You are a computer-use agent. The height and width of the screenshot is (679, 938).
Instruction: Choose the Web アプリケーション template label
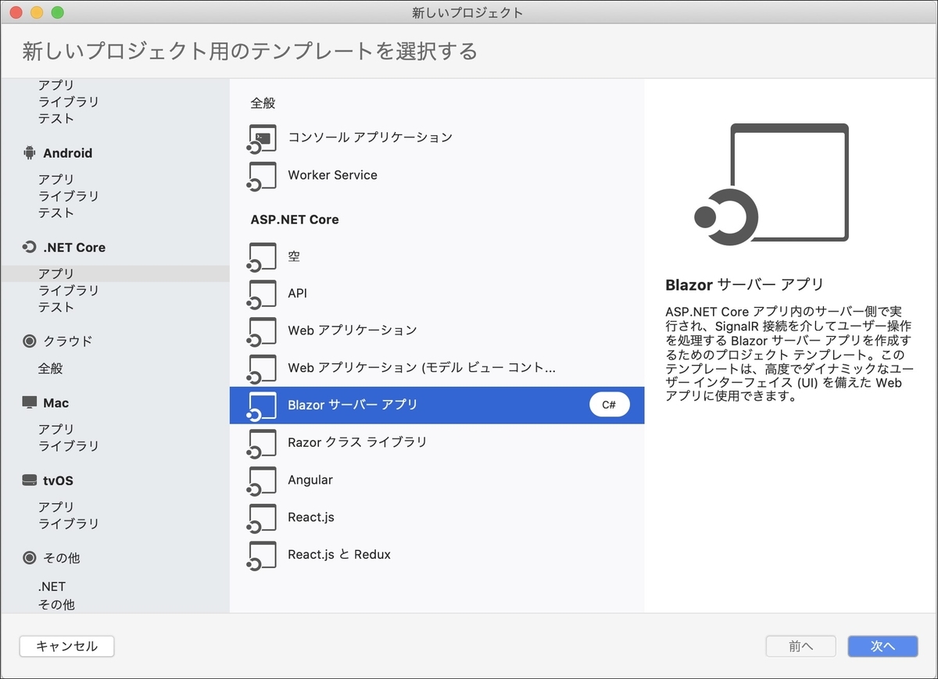point(353,331)
